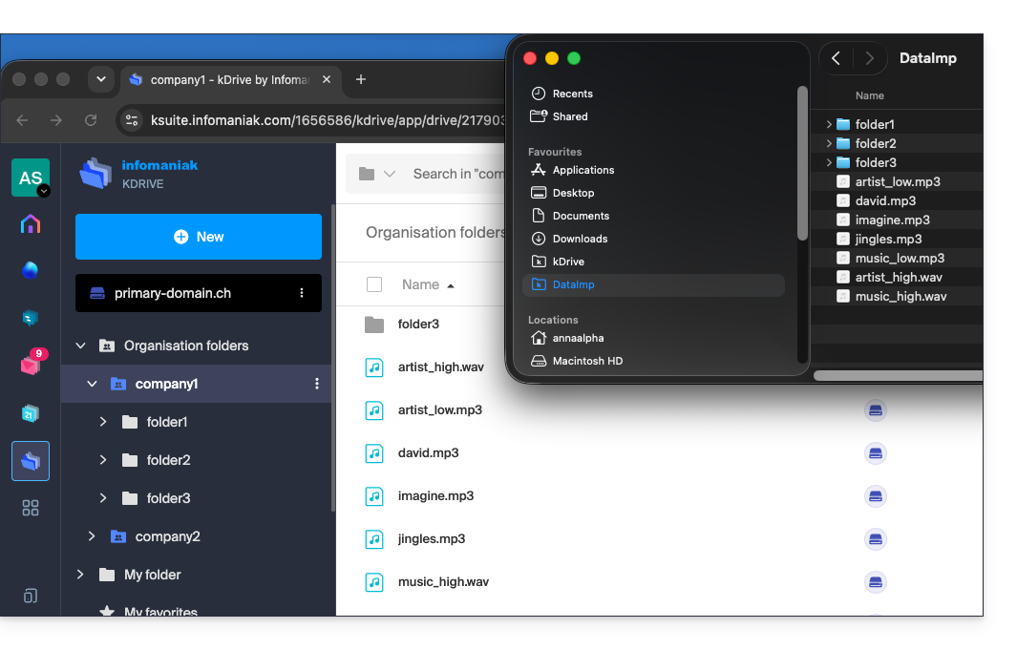Open the apps grid icon
Screen dimensions: 1017x650
[x=31, y=508]
